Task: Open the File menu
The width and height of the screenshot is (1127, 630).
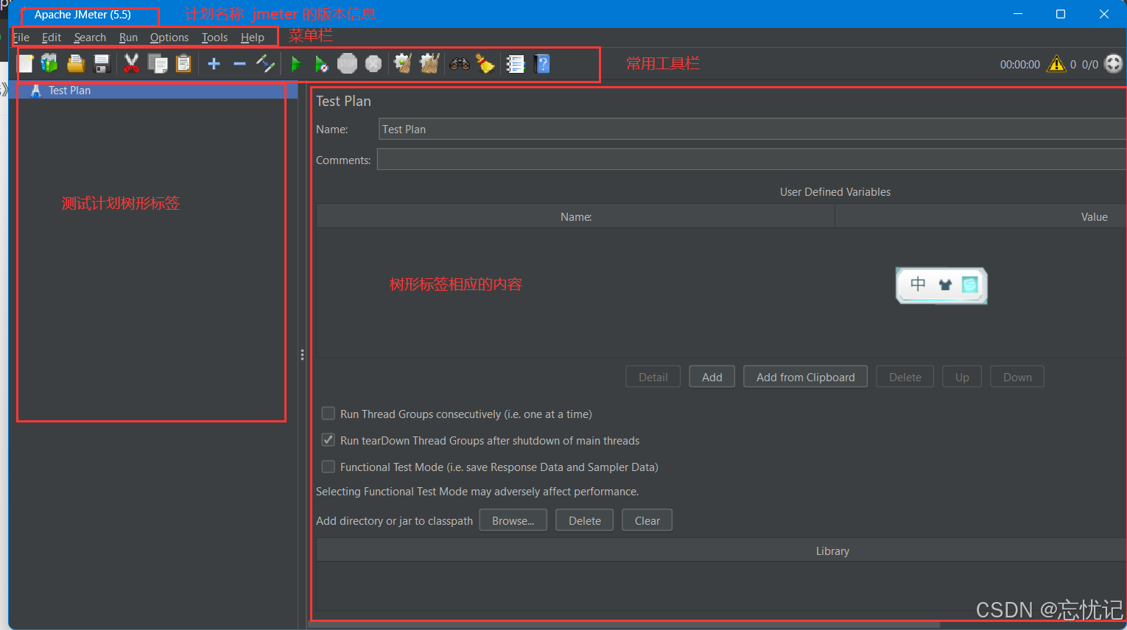Action: pos(21,37)
